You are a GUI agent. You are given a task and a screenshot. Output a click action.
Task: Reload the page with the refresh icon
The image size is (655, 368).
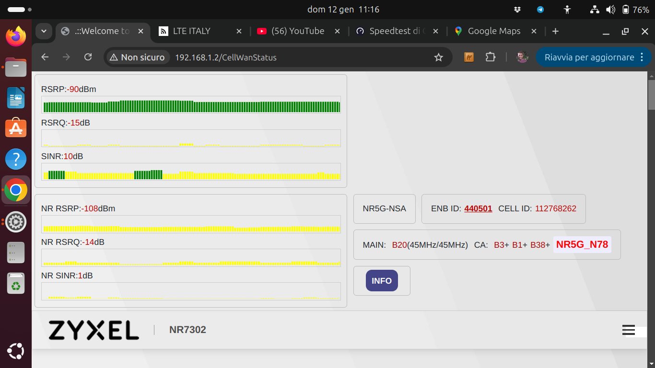[88, 57]
